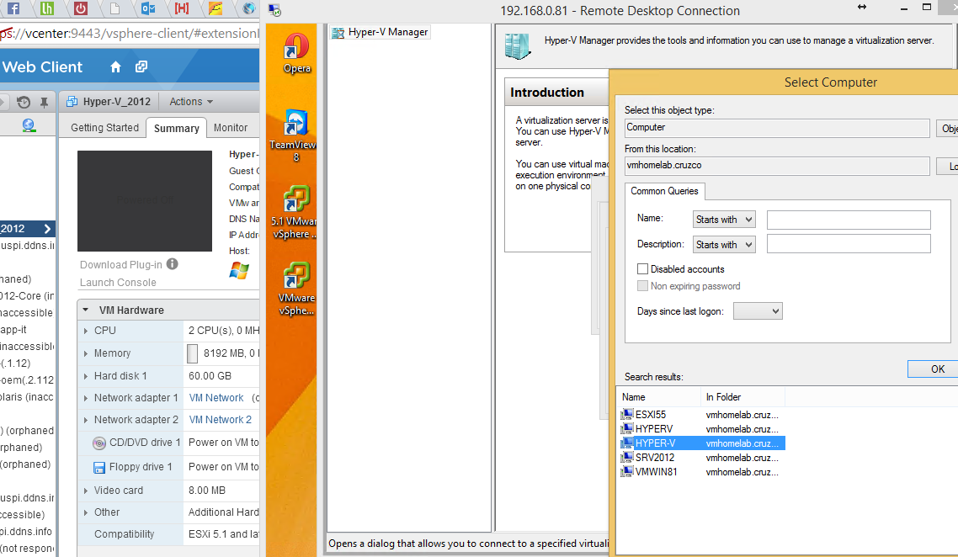Screen dimensions: 958x557
Task: Click the Web Client home icon
Action: (x=115, y=67)
